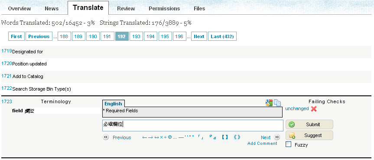Screen dimensions: 374x160
Task: Insert the copyright symbol character
Action: tap(170, 137)
